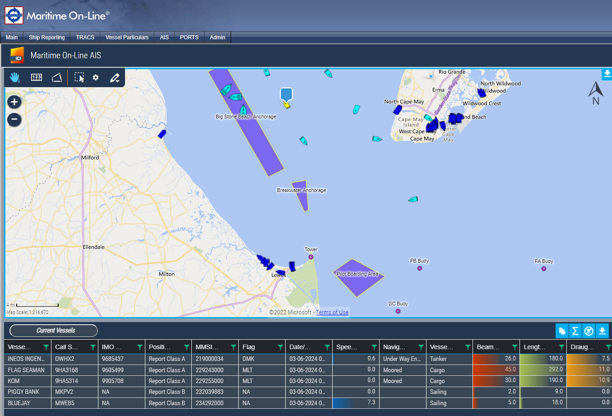The width and height of the screenshot is (612, 416).
Task: Open the Ship Reporting menu
Action: pos(47,37)
